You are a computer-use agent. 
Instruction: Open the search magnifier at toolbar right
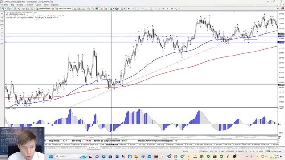click(x=278, y=8)
